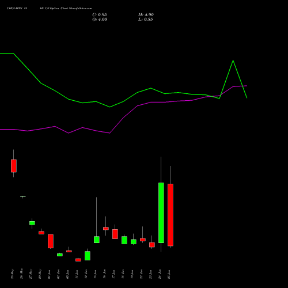This screenshot has width=288, height=288.
Task: Select the tall green candle for 24 Jun
Action: tap(161, 213)
